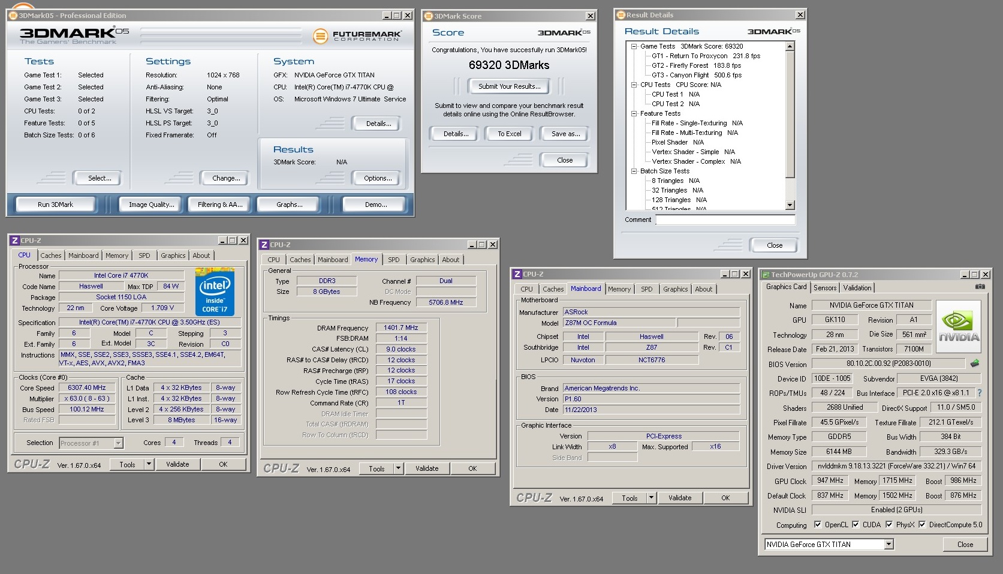
Task: Click the 3DMark Score window title icon
Action: point(429,16)
